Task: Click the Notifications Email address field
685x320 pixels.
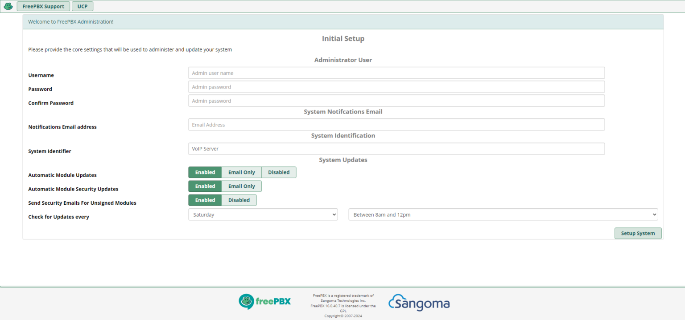Action: pos(396,124)
